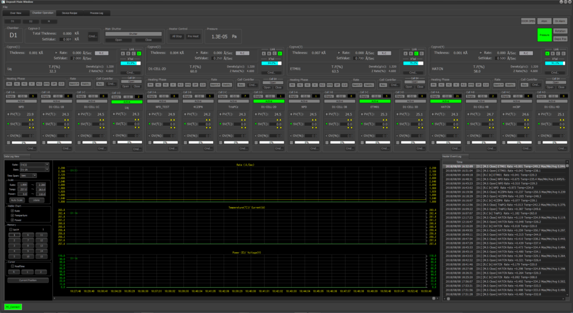Select memory slot 7
This screenshot has width=573, height=313.
[x=28, y=240]
